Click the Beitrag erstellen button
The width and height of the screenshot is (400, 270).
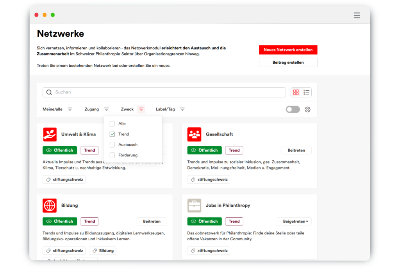[288, 63]
